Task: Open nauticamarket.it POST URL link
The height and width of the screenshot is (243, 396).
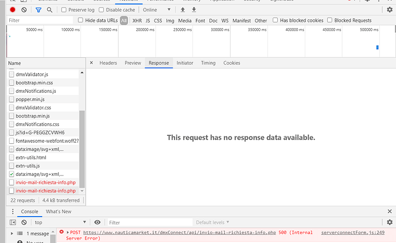Action: (x=180, y=233)
